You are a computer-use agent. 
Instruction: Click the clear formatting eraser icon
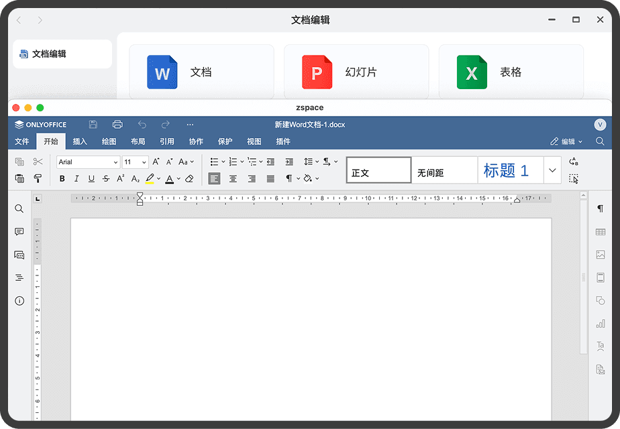189,179
